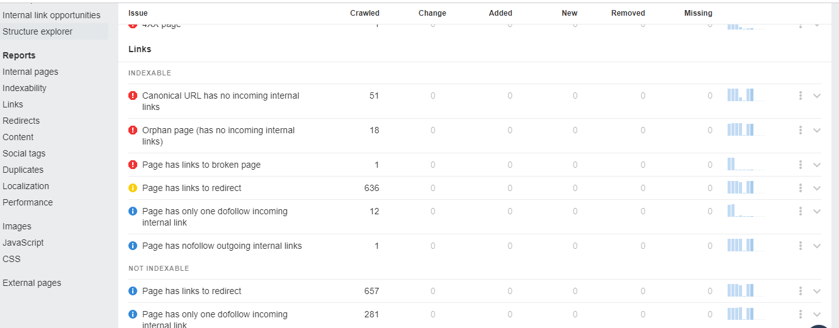839x328 pixels.
Task: Open three-dot menu for nofollow outgoing links row
Action: click(x=800, y=246)
